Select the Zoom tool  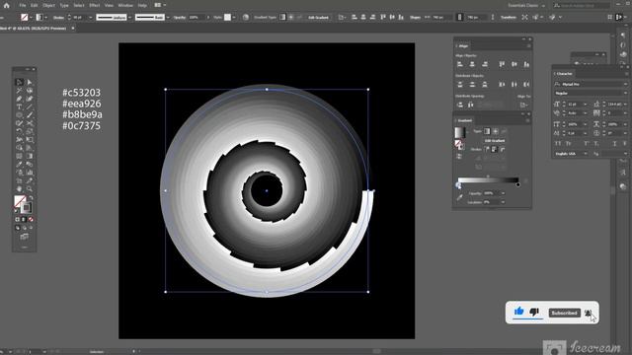(x=30, y=188)
